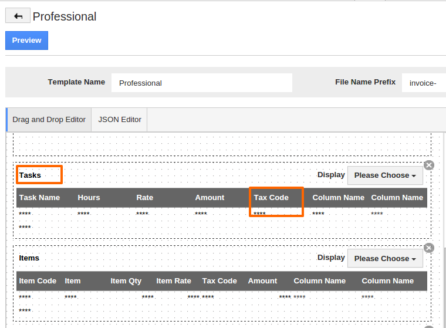Switch to the JSON Editor tab
This screenshot has height=328, width=446.
tap(120, 120)
